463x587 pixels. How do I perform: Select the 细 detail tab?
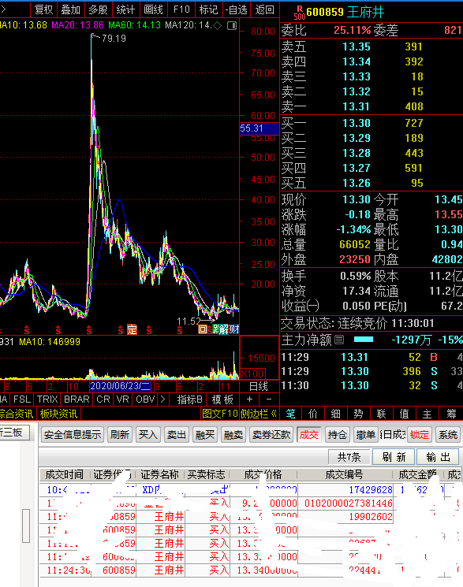[335, 414]
